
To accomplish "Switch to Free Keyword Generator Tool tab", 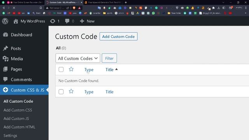I will 103,2.
